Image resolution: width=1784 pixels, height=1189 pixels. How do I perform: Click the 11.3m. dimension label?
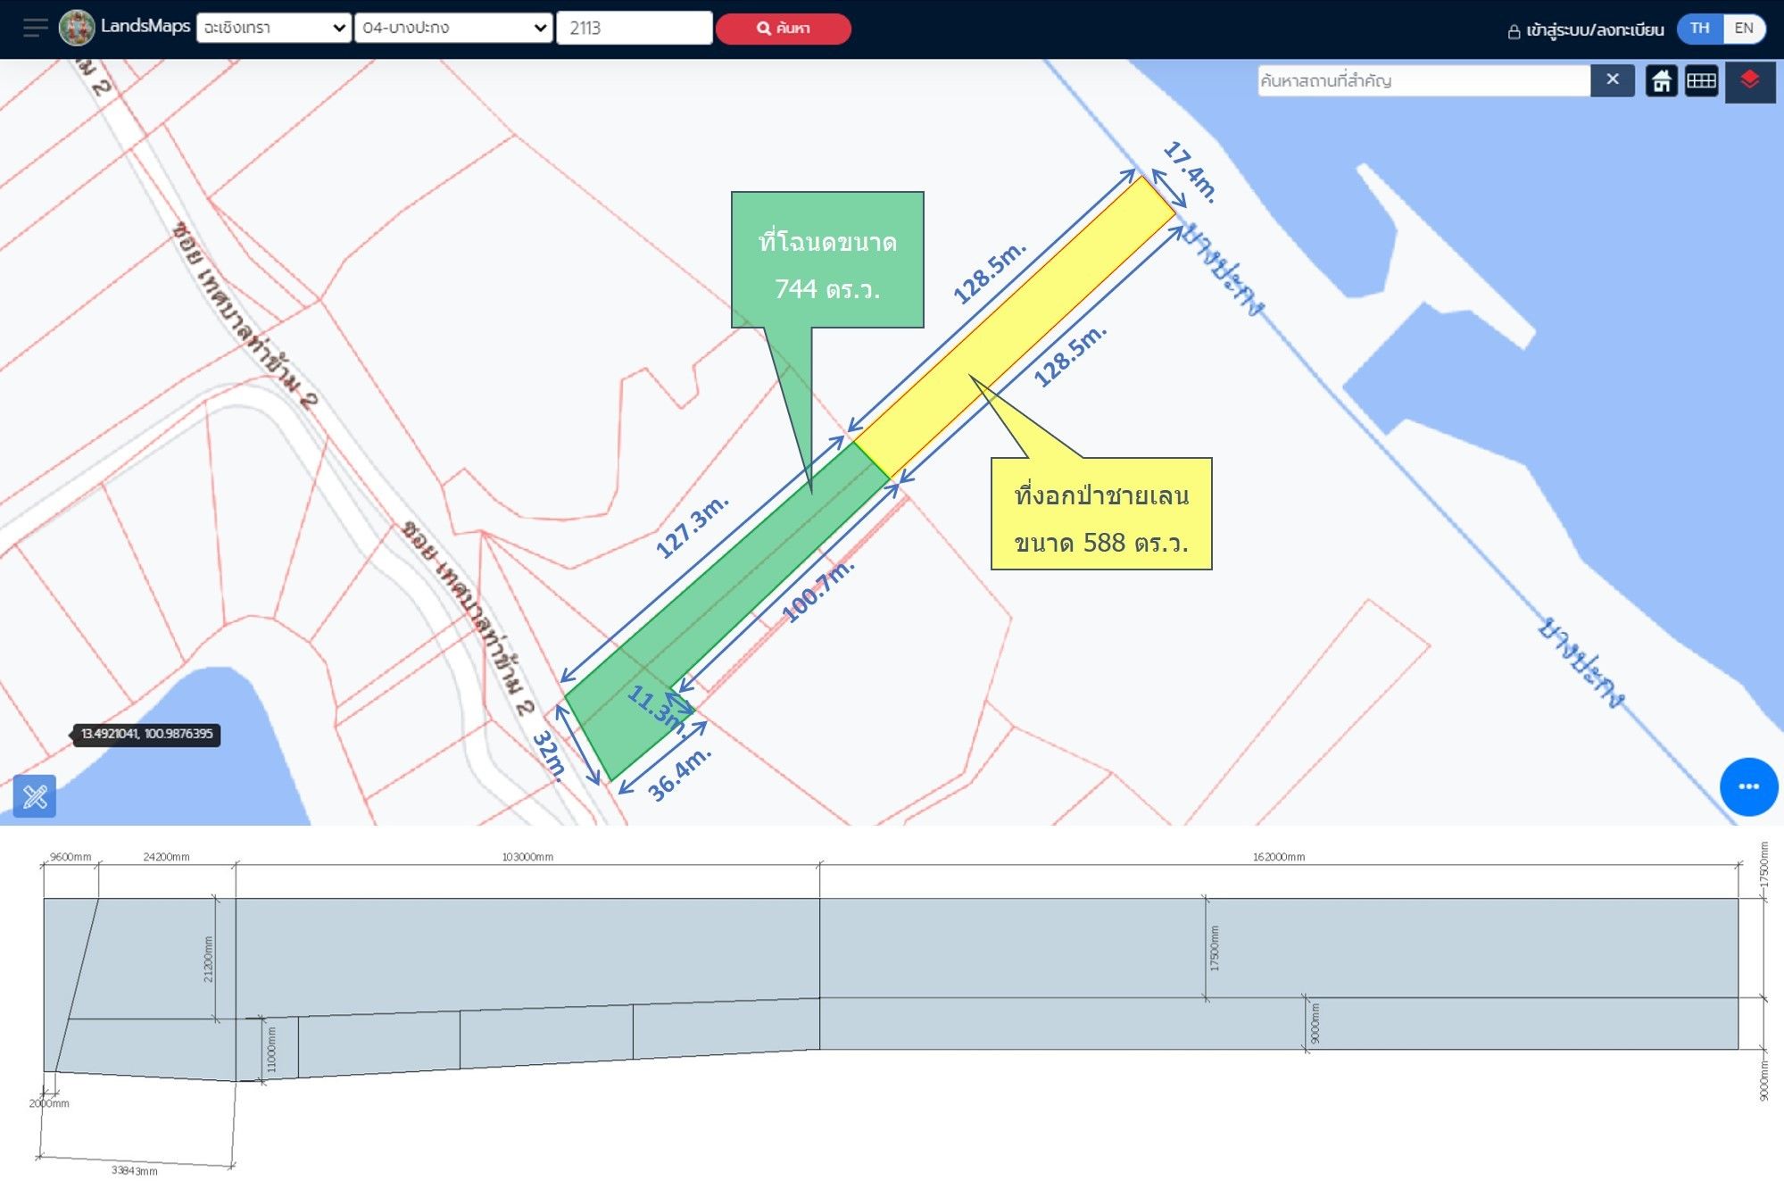tap(658, 711)
